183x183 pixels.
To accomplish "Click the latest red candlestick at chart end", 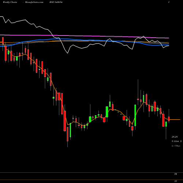I will [169, 119].
